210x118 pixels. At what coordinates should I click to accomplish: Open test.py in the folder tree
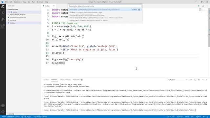[x=12, y=23]
